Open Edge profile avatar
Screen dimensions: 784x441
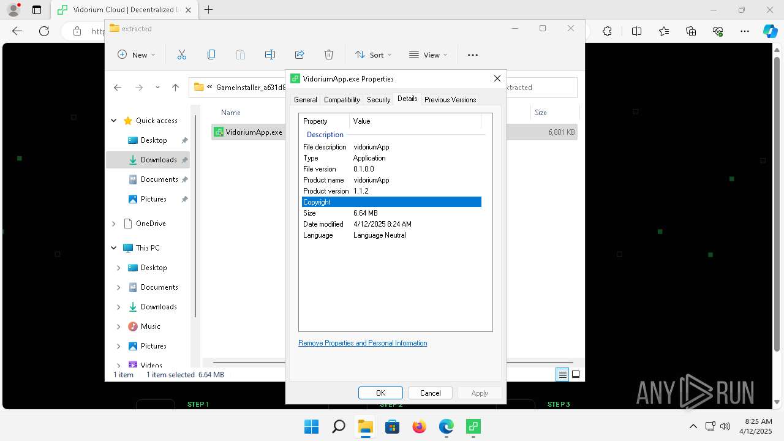13,10
